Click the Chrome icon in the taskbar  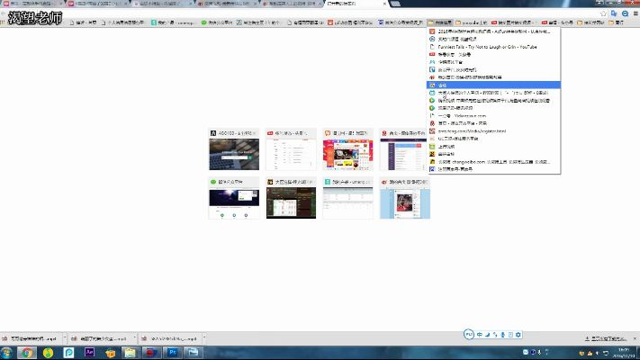click(28, 352)
